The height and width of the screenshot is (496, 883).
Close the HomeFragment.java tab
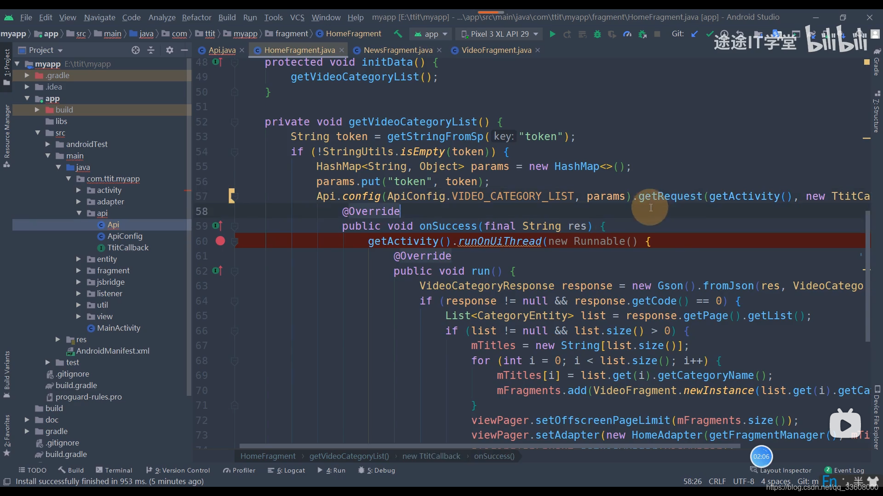341,50
